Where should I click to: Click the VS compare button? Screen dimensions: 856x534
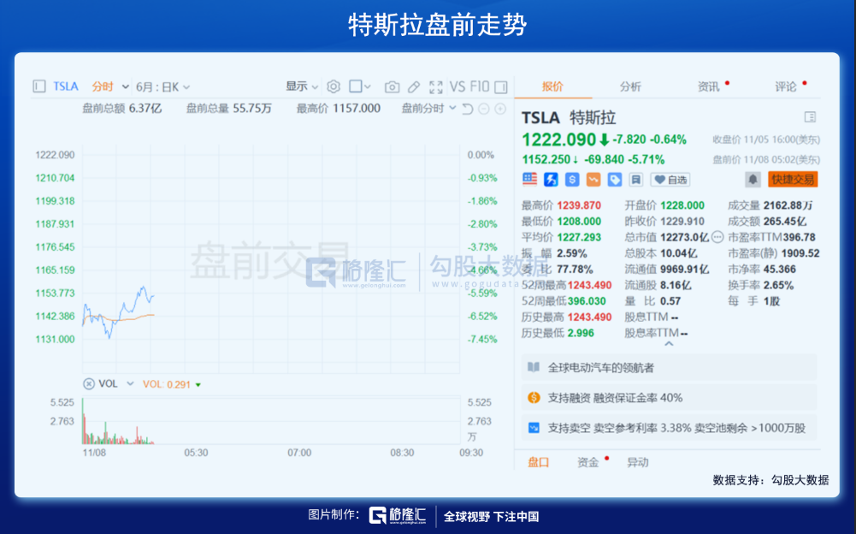pyautogui.click(x=458, y=86)
